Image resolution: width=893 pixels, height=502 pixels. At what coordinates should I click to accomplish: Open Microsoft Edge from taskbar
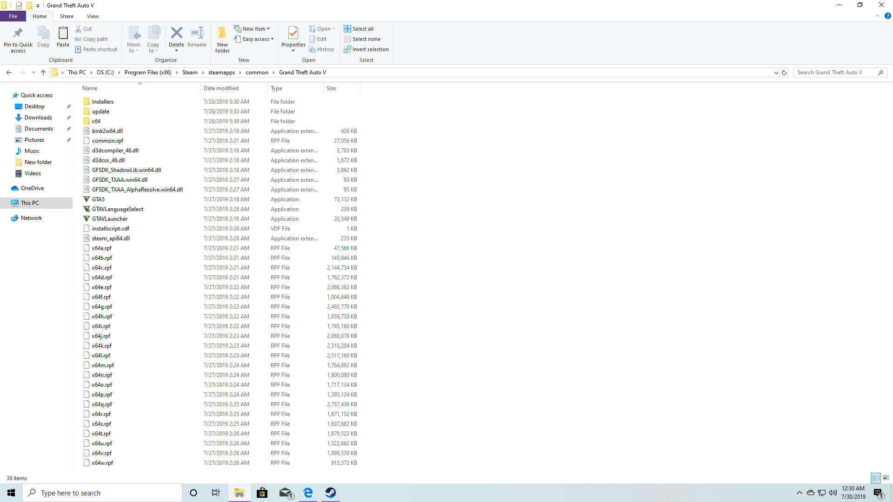point(308,493)
